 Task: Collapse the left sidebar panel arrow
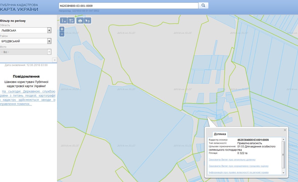[54, 60]
